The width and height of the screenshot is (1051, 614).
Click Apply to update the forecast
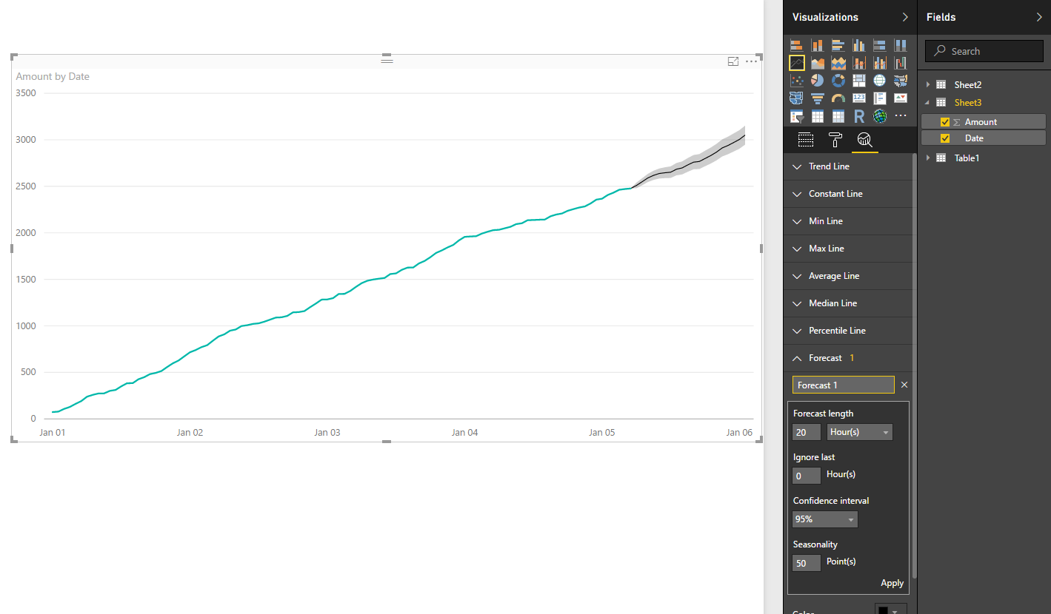point(892,583)
